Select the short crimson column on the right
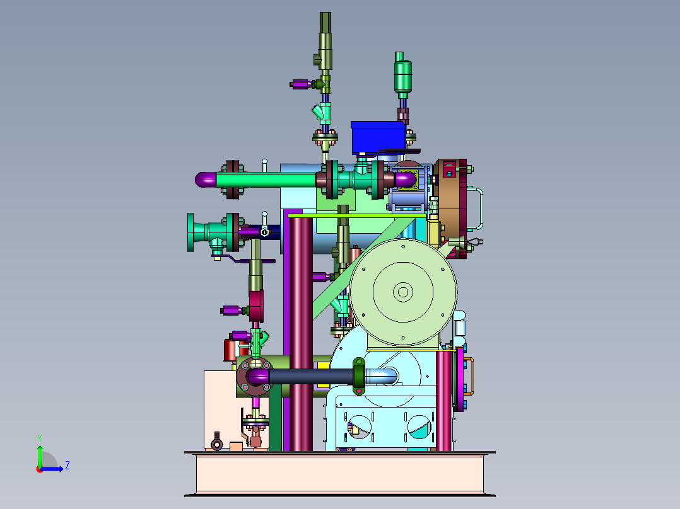The height and width of the screenshot is (509, 680). [444, 401]
